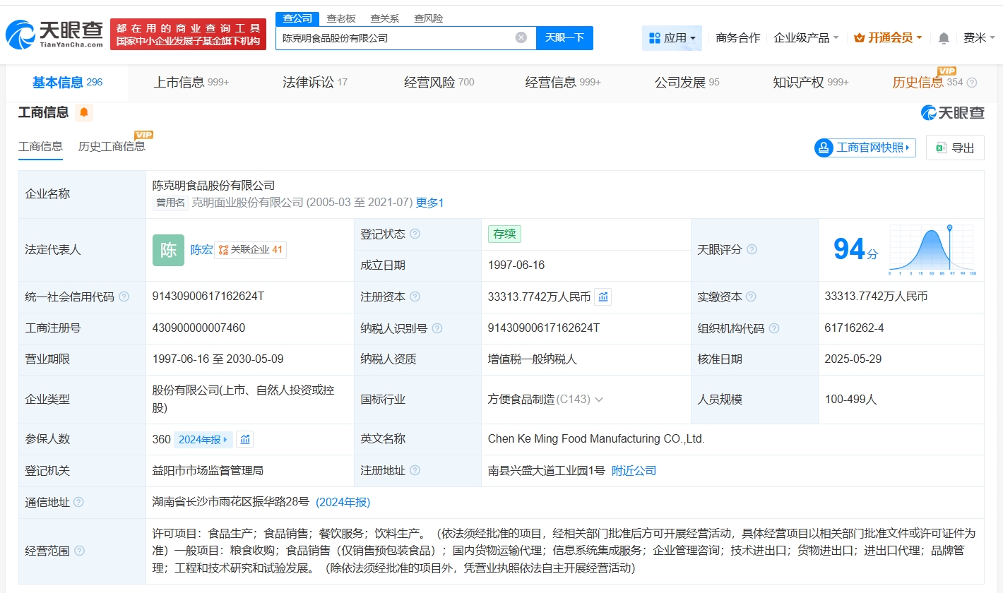Open the 法律诉讼 17 tab
Image resolution: width=1003 pixels, height=593 pixels.
click(315, 83)
